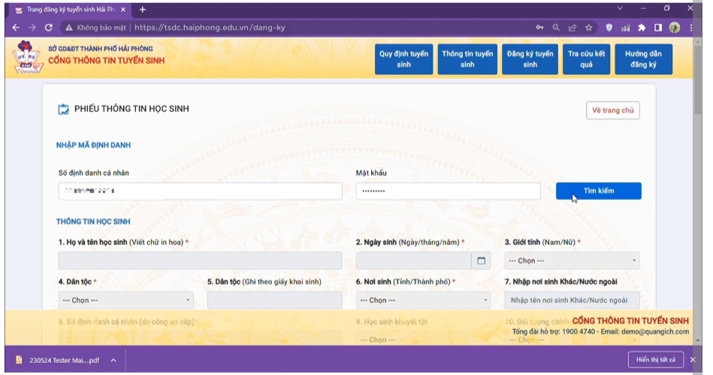The height and width of the screenshot is (375, 713).
Task: Click the bookmark star in address bar
Action: 589,27
